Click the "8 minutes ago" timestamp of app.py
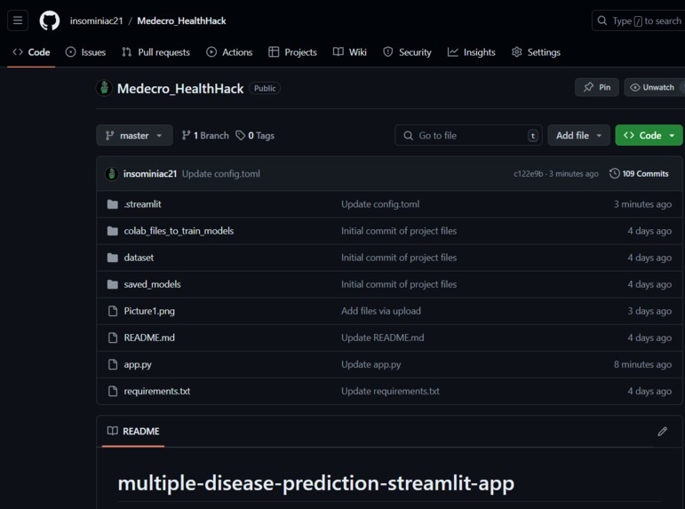685x509 pixels. [642, 364]
